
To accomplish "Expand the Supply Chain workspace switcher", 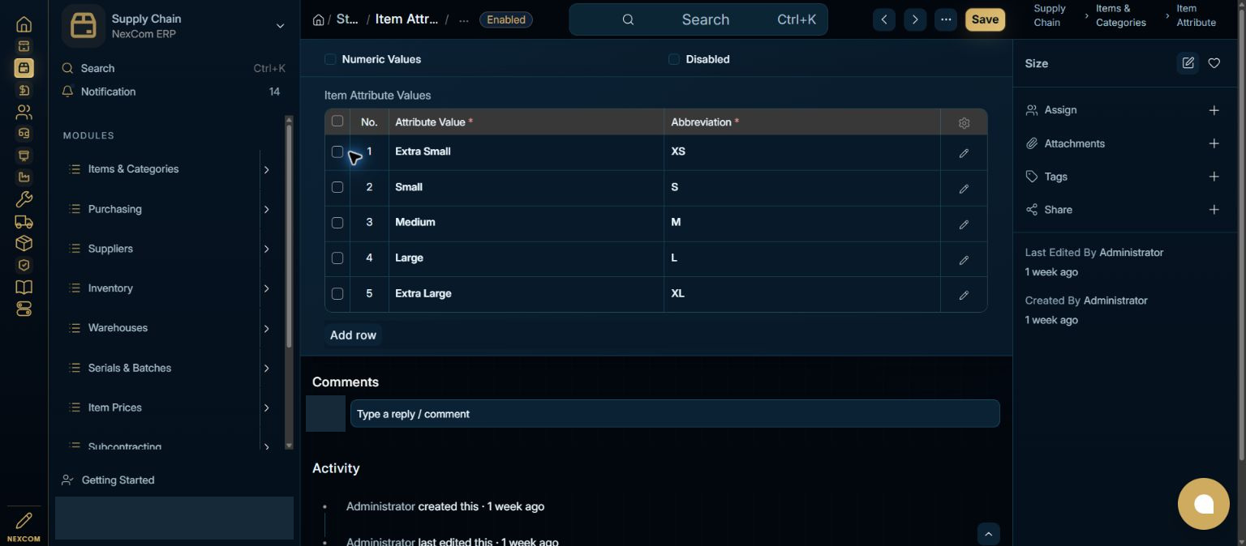I will point(280,26).
